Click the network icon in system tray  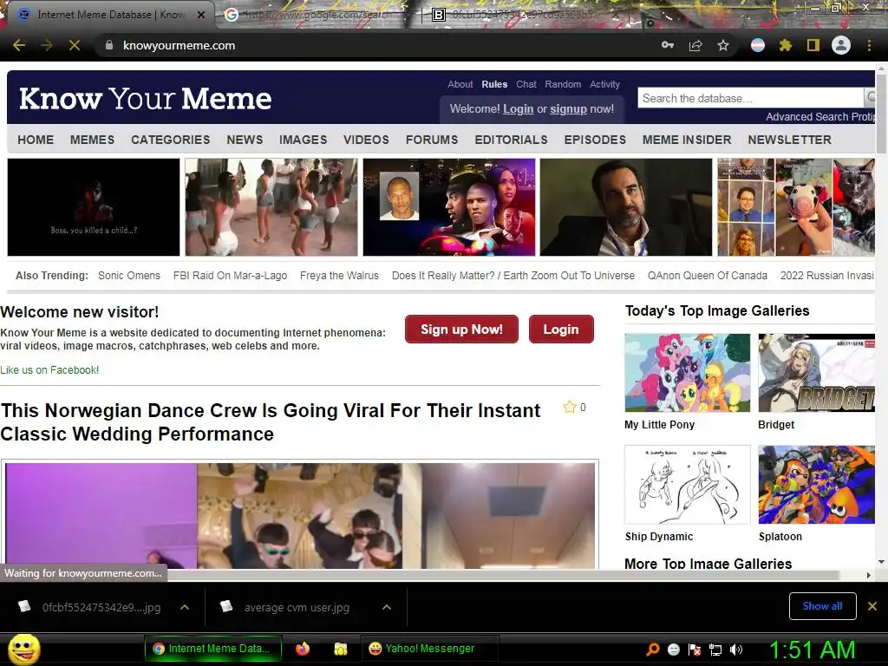click(x=715, y=650)
